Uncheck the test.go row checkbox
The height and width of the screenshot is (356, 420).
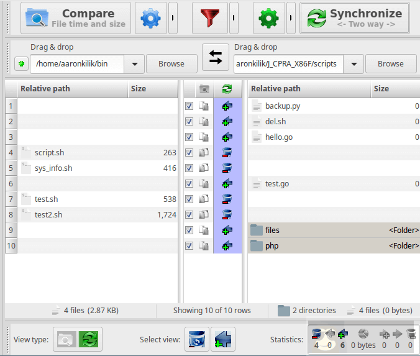coord(189,184)
